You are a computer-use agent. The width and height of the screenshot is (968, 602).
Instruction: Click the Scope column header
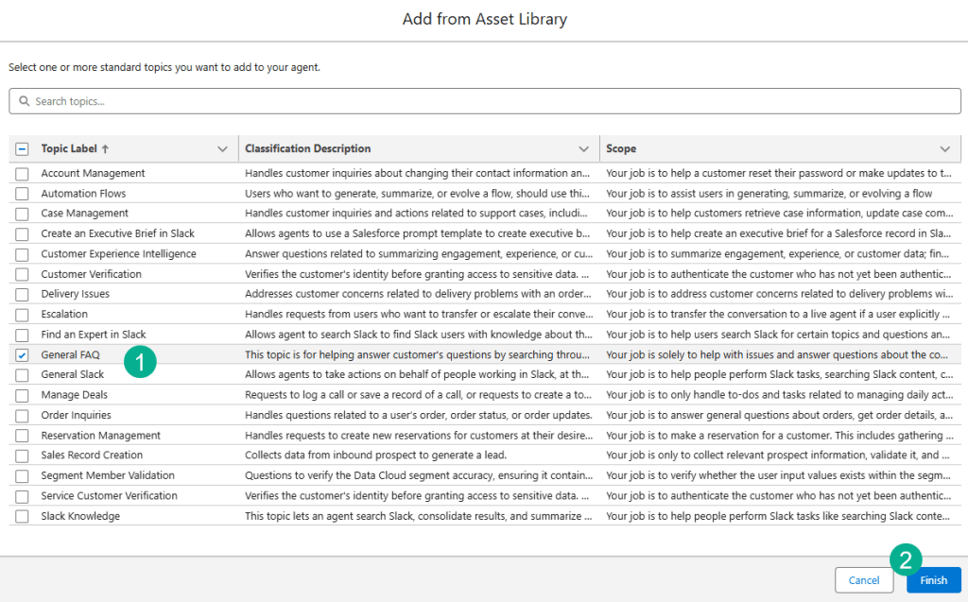click(621, 149)
